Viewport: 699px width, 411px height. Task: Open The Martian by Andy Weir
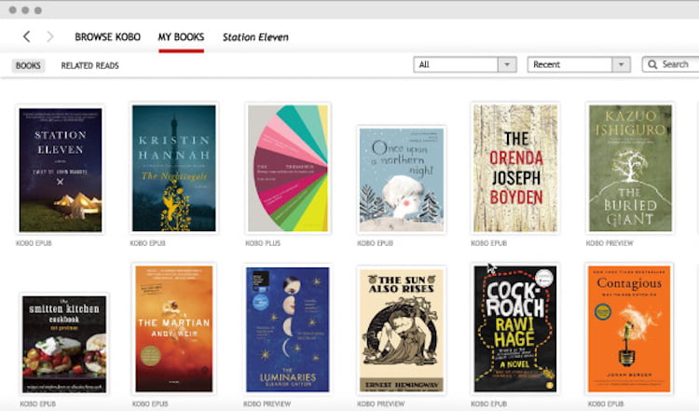click(x=174, y=329)
